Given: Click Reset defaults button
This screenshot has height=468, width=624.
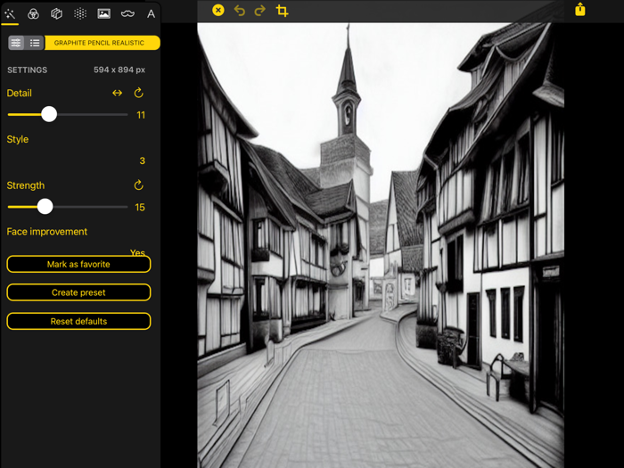Looking at the screenshot, I should (x=78, y=321).
